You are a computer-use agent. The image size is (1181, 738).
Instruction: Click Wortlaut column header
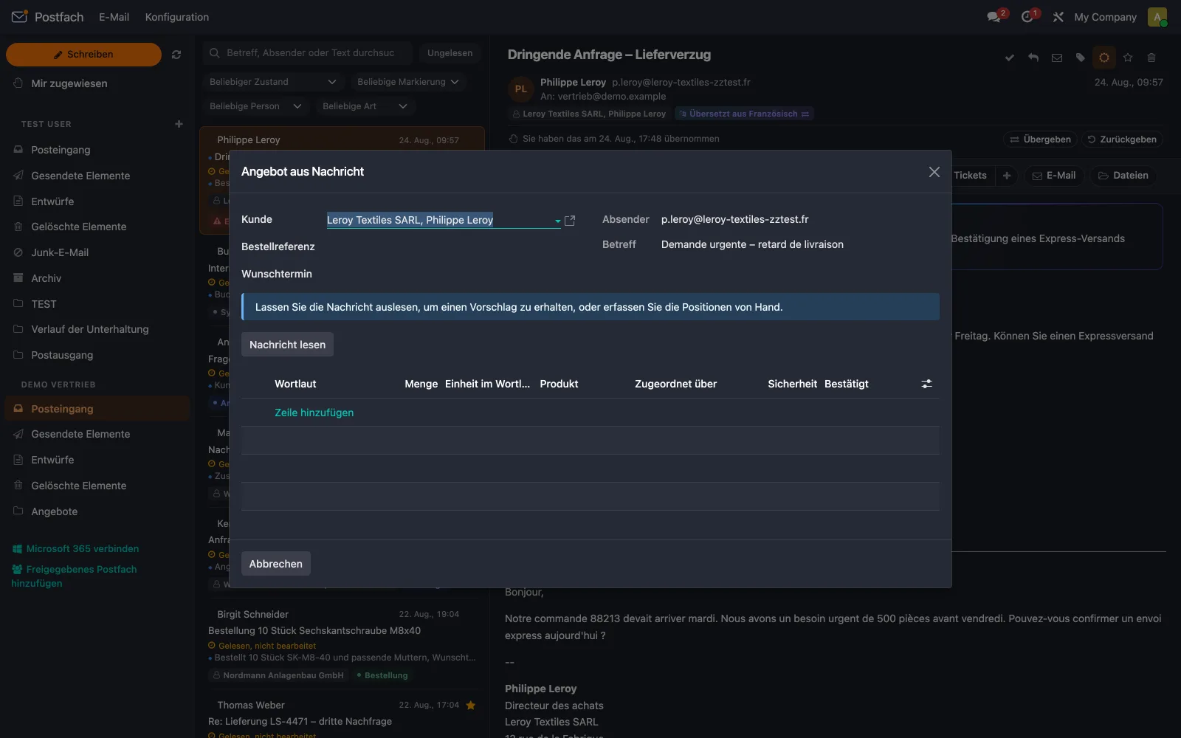pos(295,384)
